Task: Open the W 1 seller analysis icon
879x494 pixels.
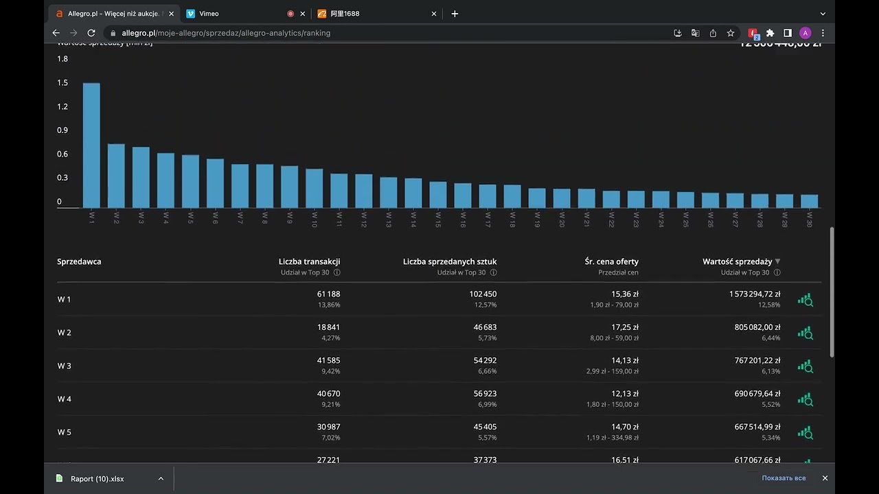Action: (x=805, y=300)
